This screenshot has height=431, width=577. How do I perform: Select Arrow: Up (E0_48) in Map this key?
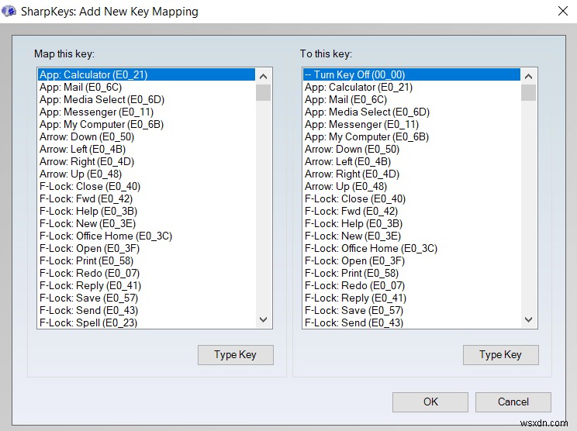pyautogui.click(x=147, y=174)
